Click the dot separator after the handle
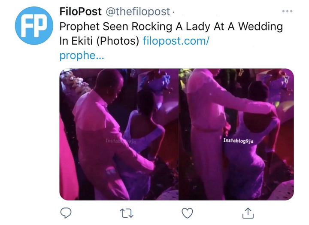Image resolution: width=309 pixels, height=225 pixels. tap(173, 12)
